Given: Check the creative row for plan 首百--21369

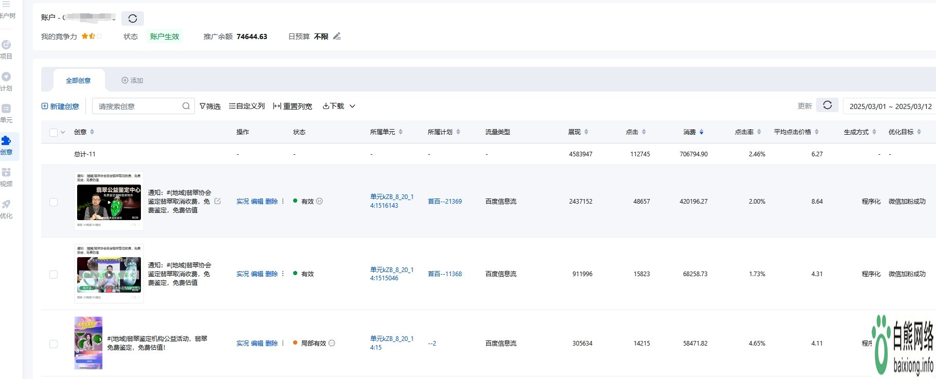Looking at the screenshot, I should click(x=53, y=202).
